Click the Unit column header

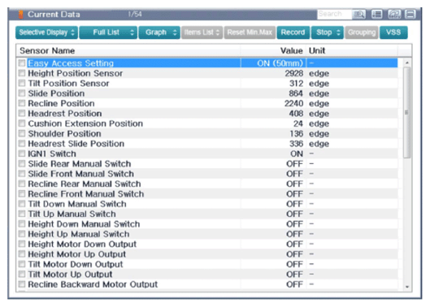(352, 50)
